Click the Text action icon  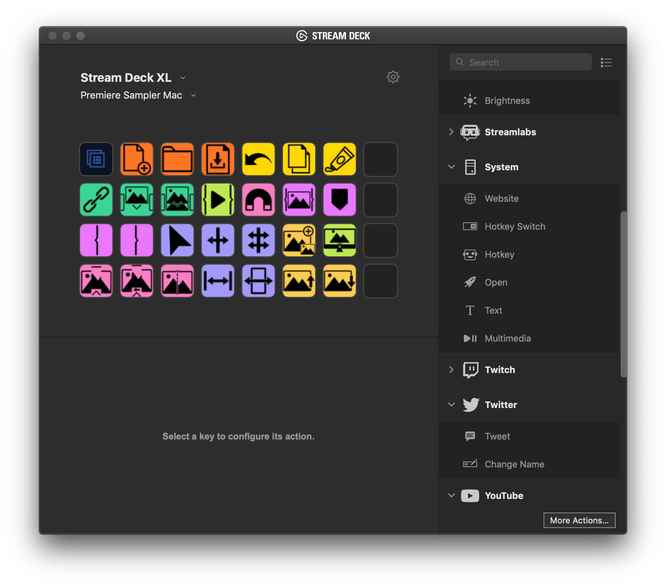(x=470, y=310)
